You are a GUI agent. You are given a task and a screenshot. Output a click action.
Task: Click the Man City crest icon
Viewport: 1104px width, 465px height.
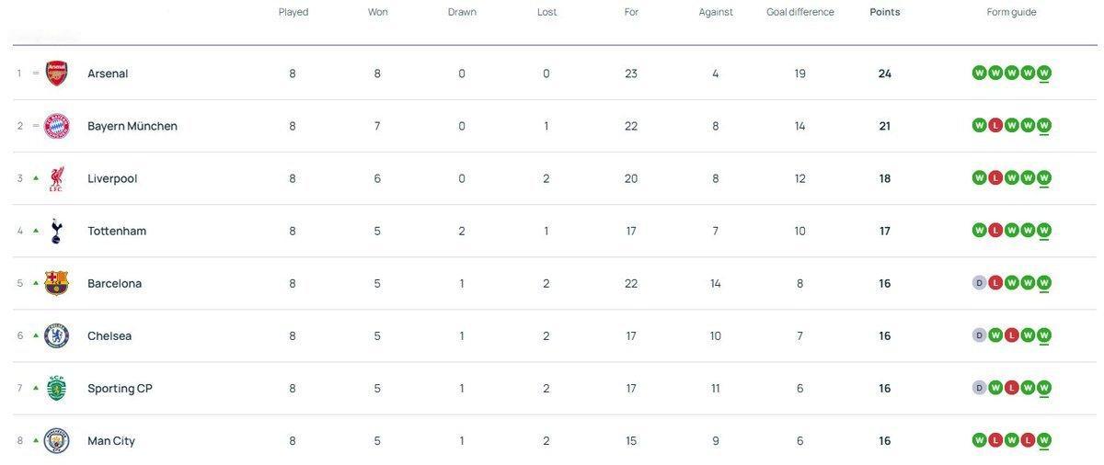(57, 440)
